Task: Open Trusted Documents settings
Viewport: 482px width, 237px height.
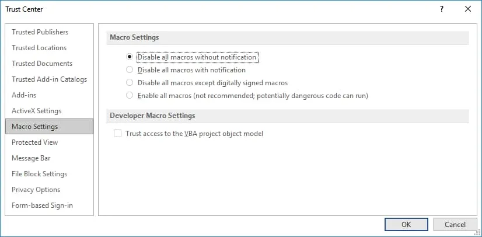Action: pos(42,64)
